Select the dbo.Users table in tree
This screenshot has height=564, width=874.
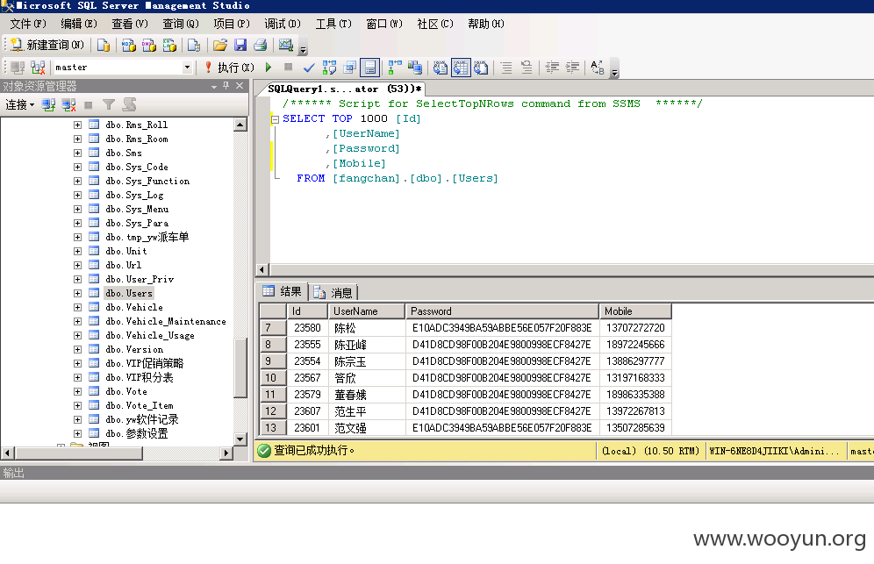click(129, 293)
